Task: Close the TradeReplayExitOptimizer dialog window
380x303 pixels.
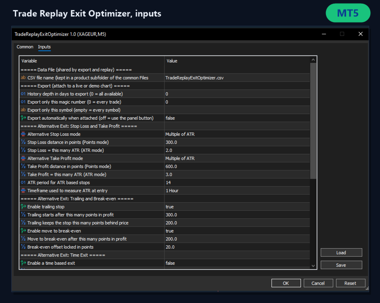Action: [361, 34]
